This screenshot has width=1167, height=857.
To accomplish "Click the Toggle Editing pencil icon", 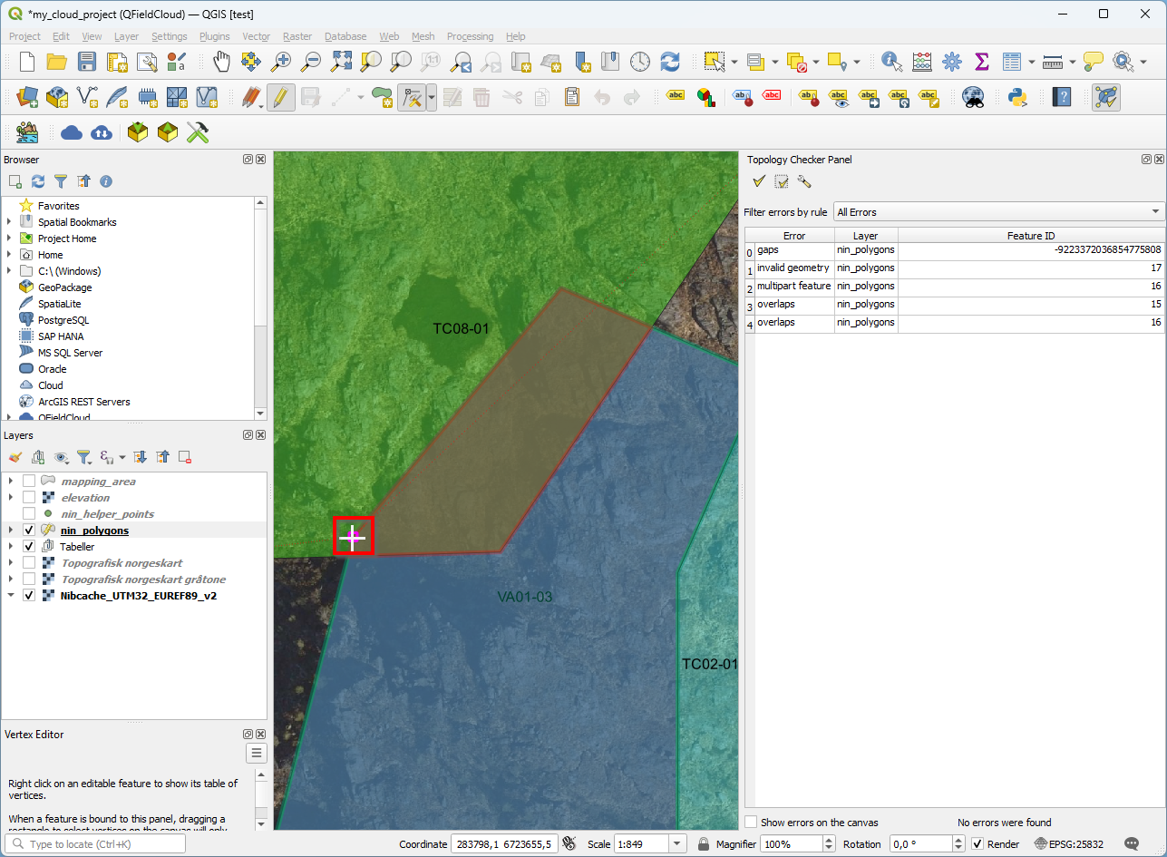I will click(281, 97).
